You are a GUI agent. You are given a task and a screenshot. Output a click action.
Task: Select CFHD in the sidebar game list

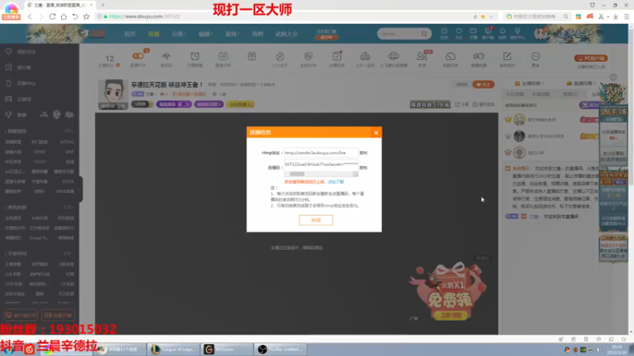[40, 152]
